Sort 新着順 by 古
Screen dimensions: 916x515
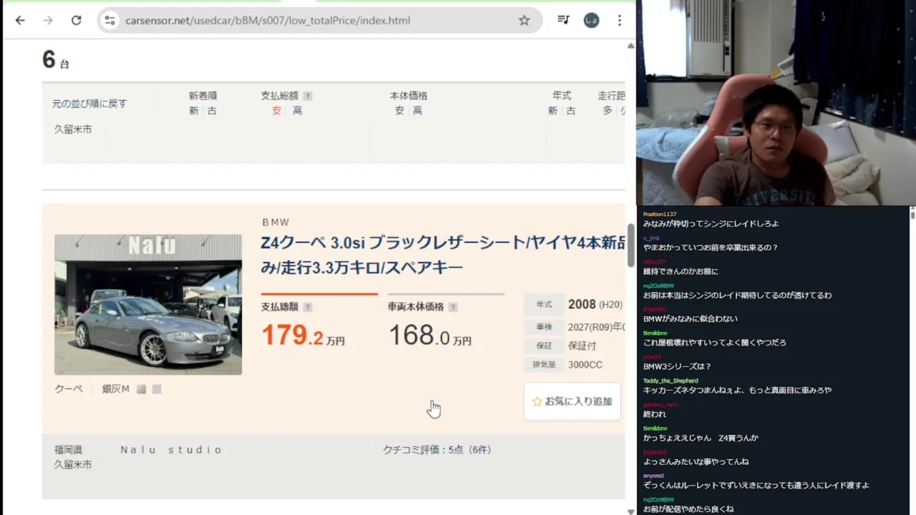[x=212, y=111]
